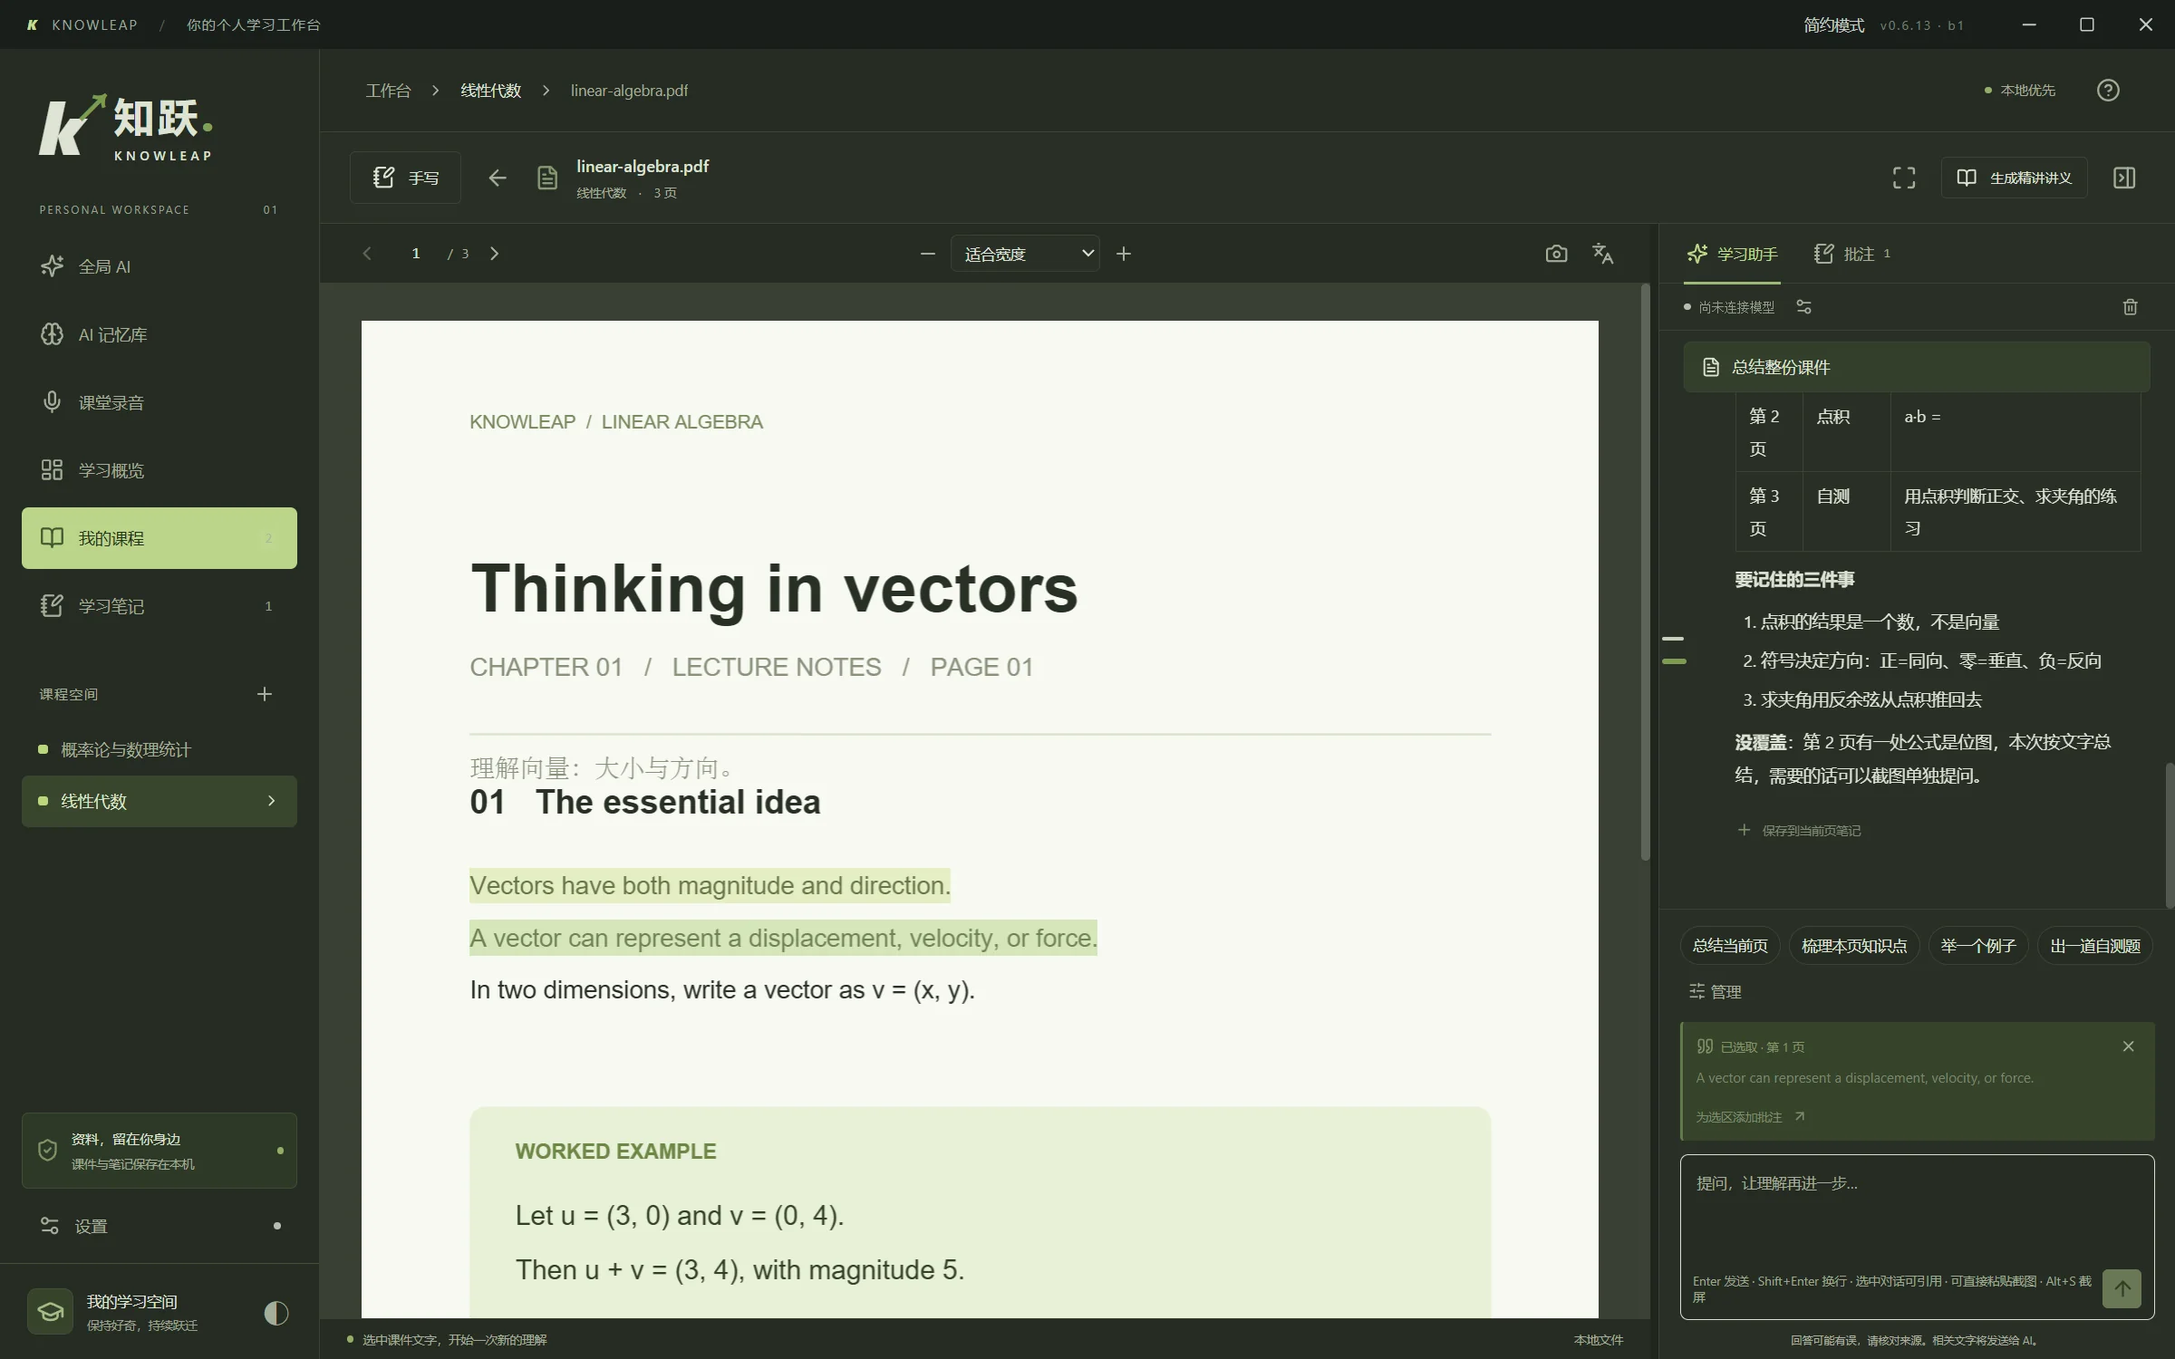Enter fullscreen view of the PDF
This screenshot has height=1359, width=2175.
(x=1904, y=178)
